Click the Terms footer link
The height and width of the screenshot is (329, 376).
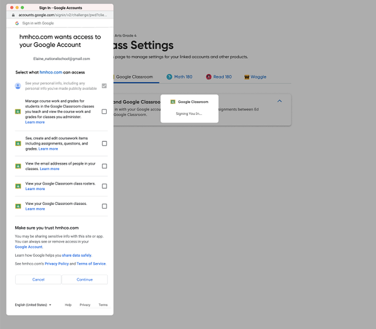tap(103, 305)
